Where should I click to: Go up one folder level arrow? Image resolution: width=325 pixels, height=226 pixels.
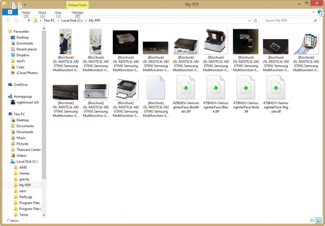[x=29, y=21]
